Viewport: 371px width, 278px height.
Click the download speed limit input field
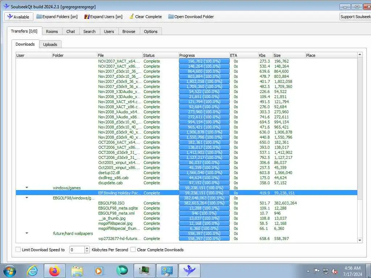click(x=77, y=250)
